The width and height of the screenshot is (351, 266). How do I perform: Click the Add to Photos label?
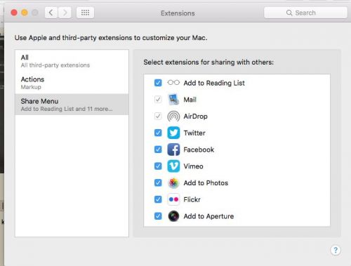[206, 182]
